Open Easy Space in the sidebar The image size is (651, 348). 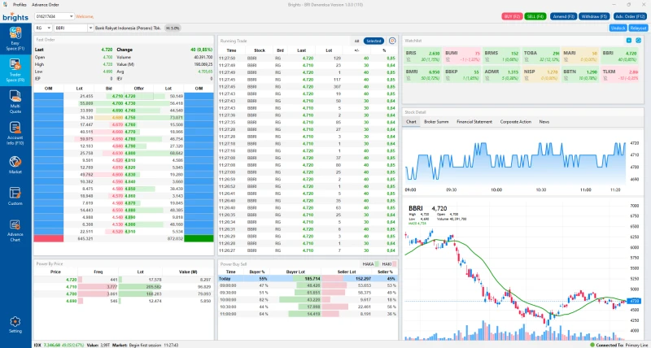click(15, 35)
